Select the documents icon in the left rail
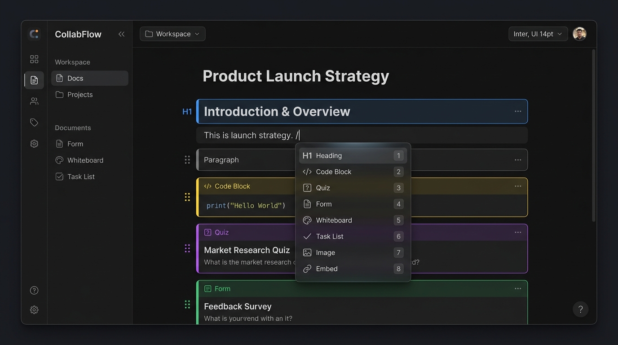 click(34, 80)
